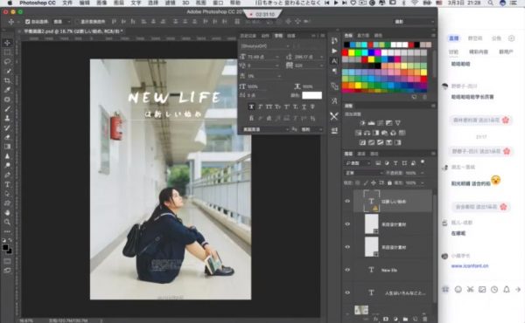Add a Color Balance adjustment layer
525x323 pixels.
coord(367,133)
